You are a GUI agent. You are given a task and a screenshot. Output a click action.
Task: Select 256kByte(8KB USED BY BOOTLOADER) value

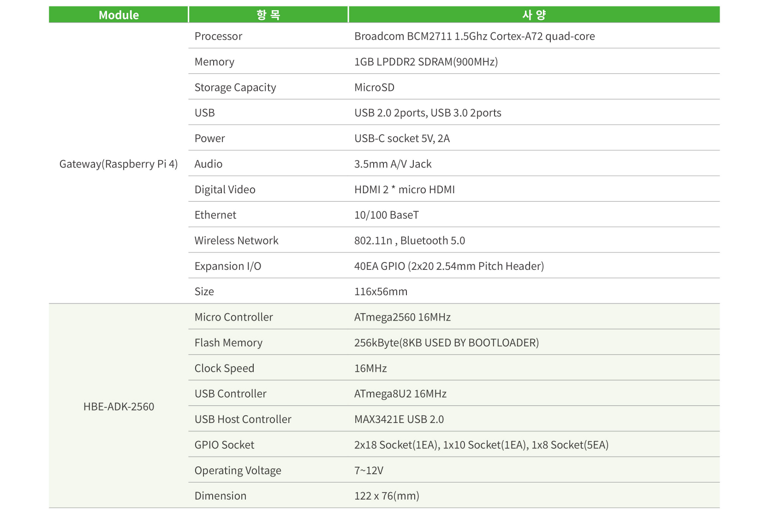[x=447, y=343]
